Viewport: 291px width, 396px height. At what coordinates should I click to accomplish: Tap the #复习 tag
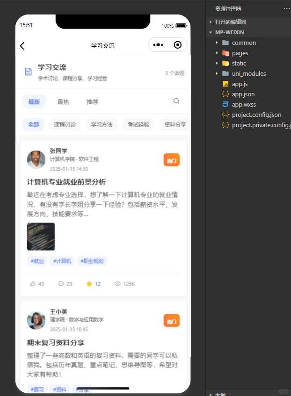click(x=37, y=389)
